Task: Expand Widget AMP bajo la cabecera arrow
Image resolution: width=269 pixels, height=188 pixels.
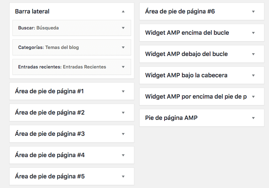Action: point(253,75)
